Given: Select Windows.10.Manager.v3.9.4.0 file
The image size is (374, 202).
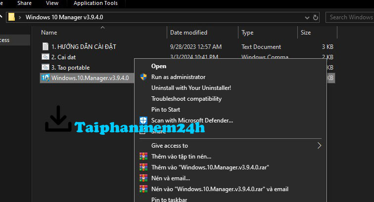Looking at the screenshot, I should [90, 78].
